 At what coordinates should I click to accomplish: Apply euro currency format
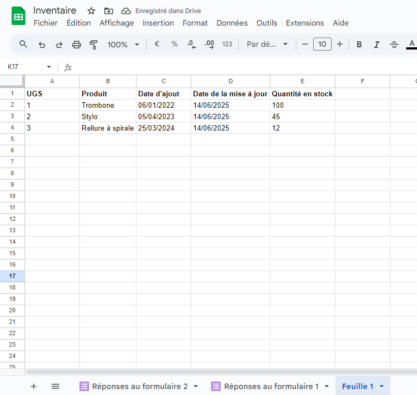(x=157, y=44)
